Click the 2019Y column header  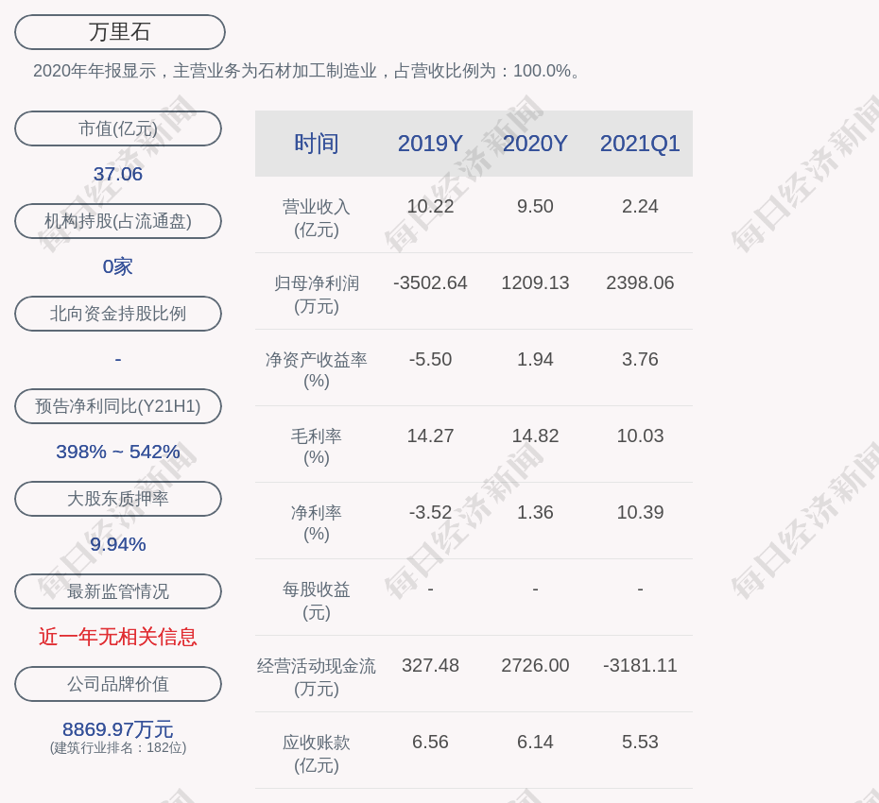click(430, 144)
